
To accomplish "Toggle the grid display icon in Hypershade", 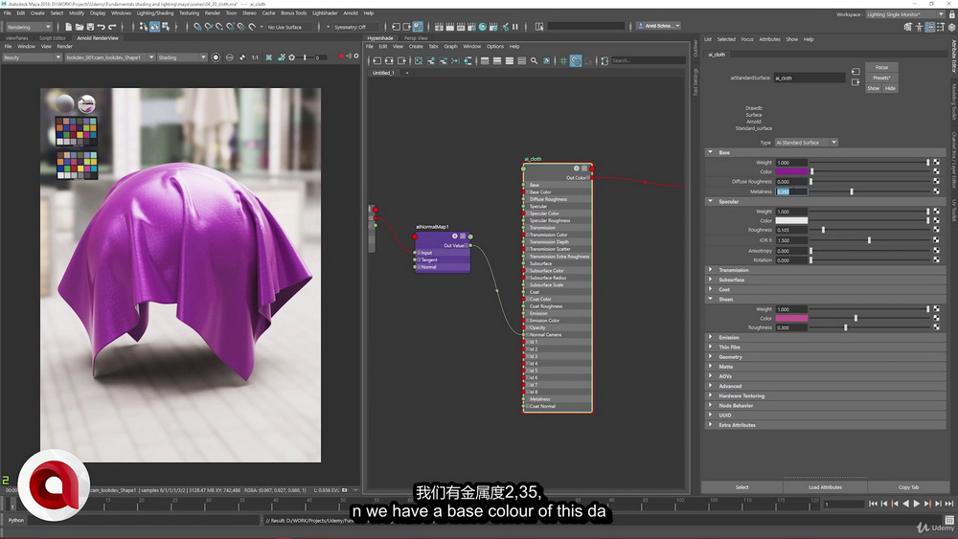I will (563, 60).
